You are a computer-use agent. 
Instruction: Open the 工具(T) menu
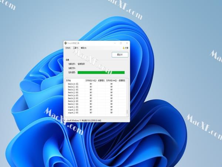point(75,48)
